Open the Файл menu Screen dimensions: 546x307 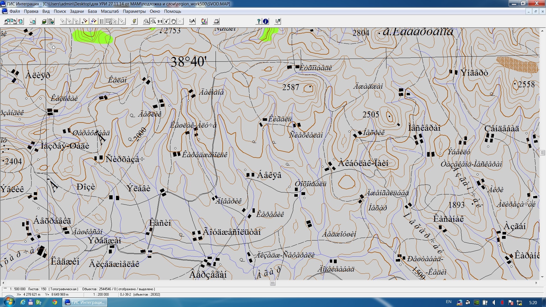pyautogui.click(x=15, y=11)
